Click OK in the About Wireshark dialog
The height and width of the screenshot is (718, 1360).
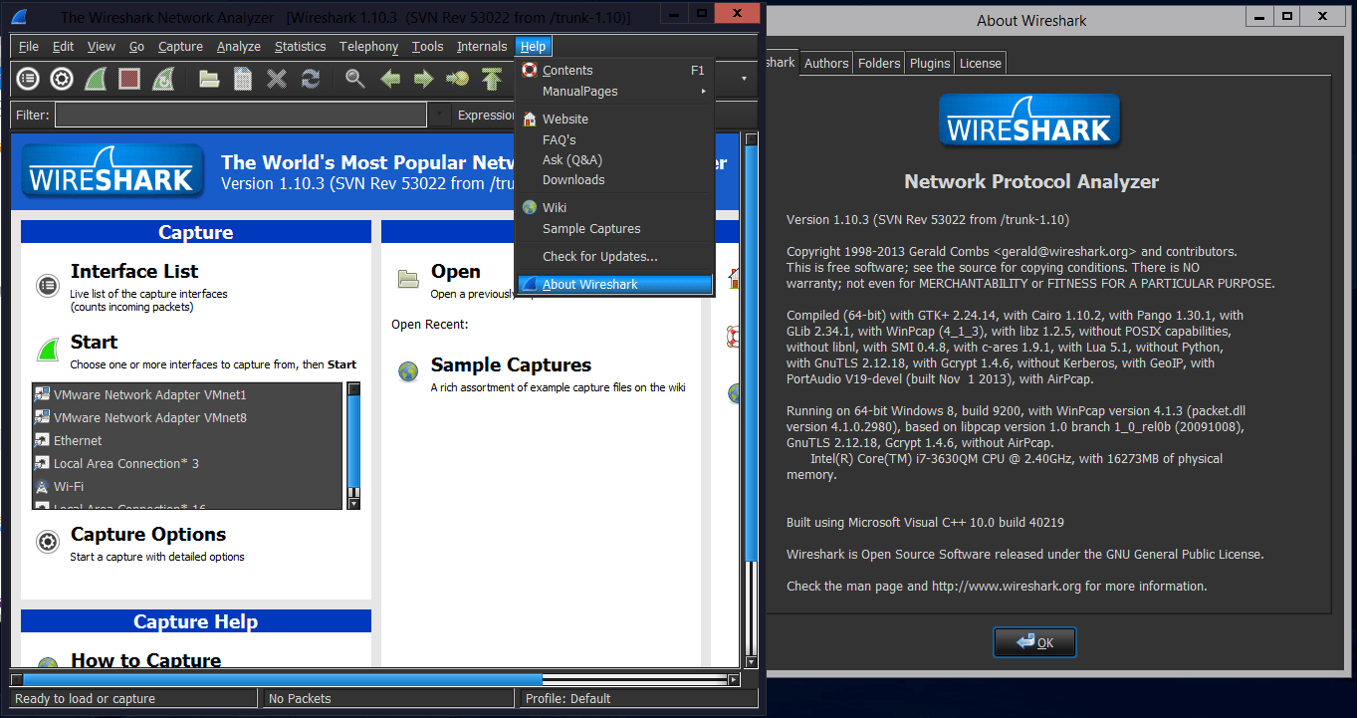1035,642
